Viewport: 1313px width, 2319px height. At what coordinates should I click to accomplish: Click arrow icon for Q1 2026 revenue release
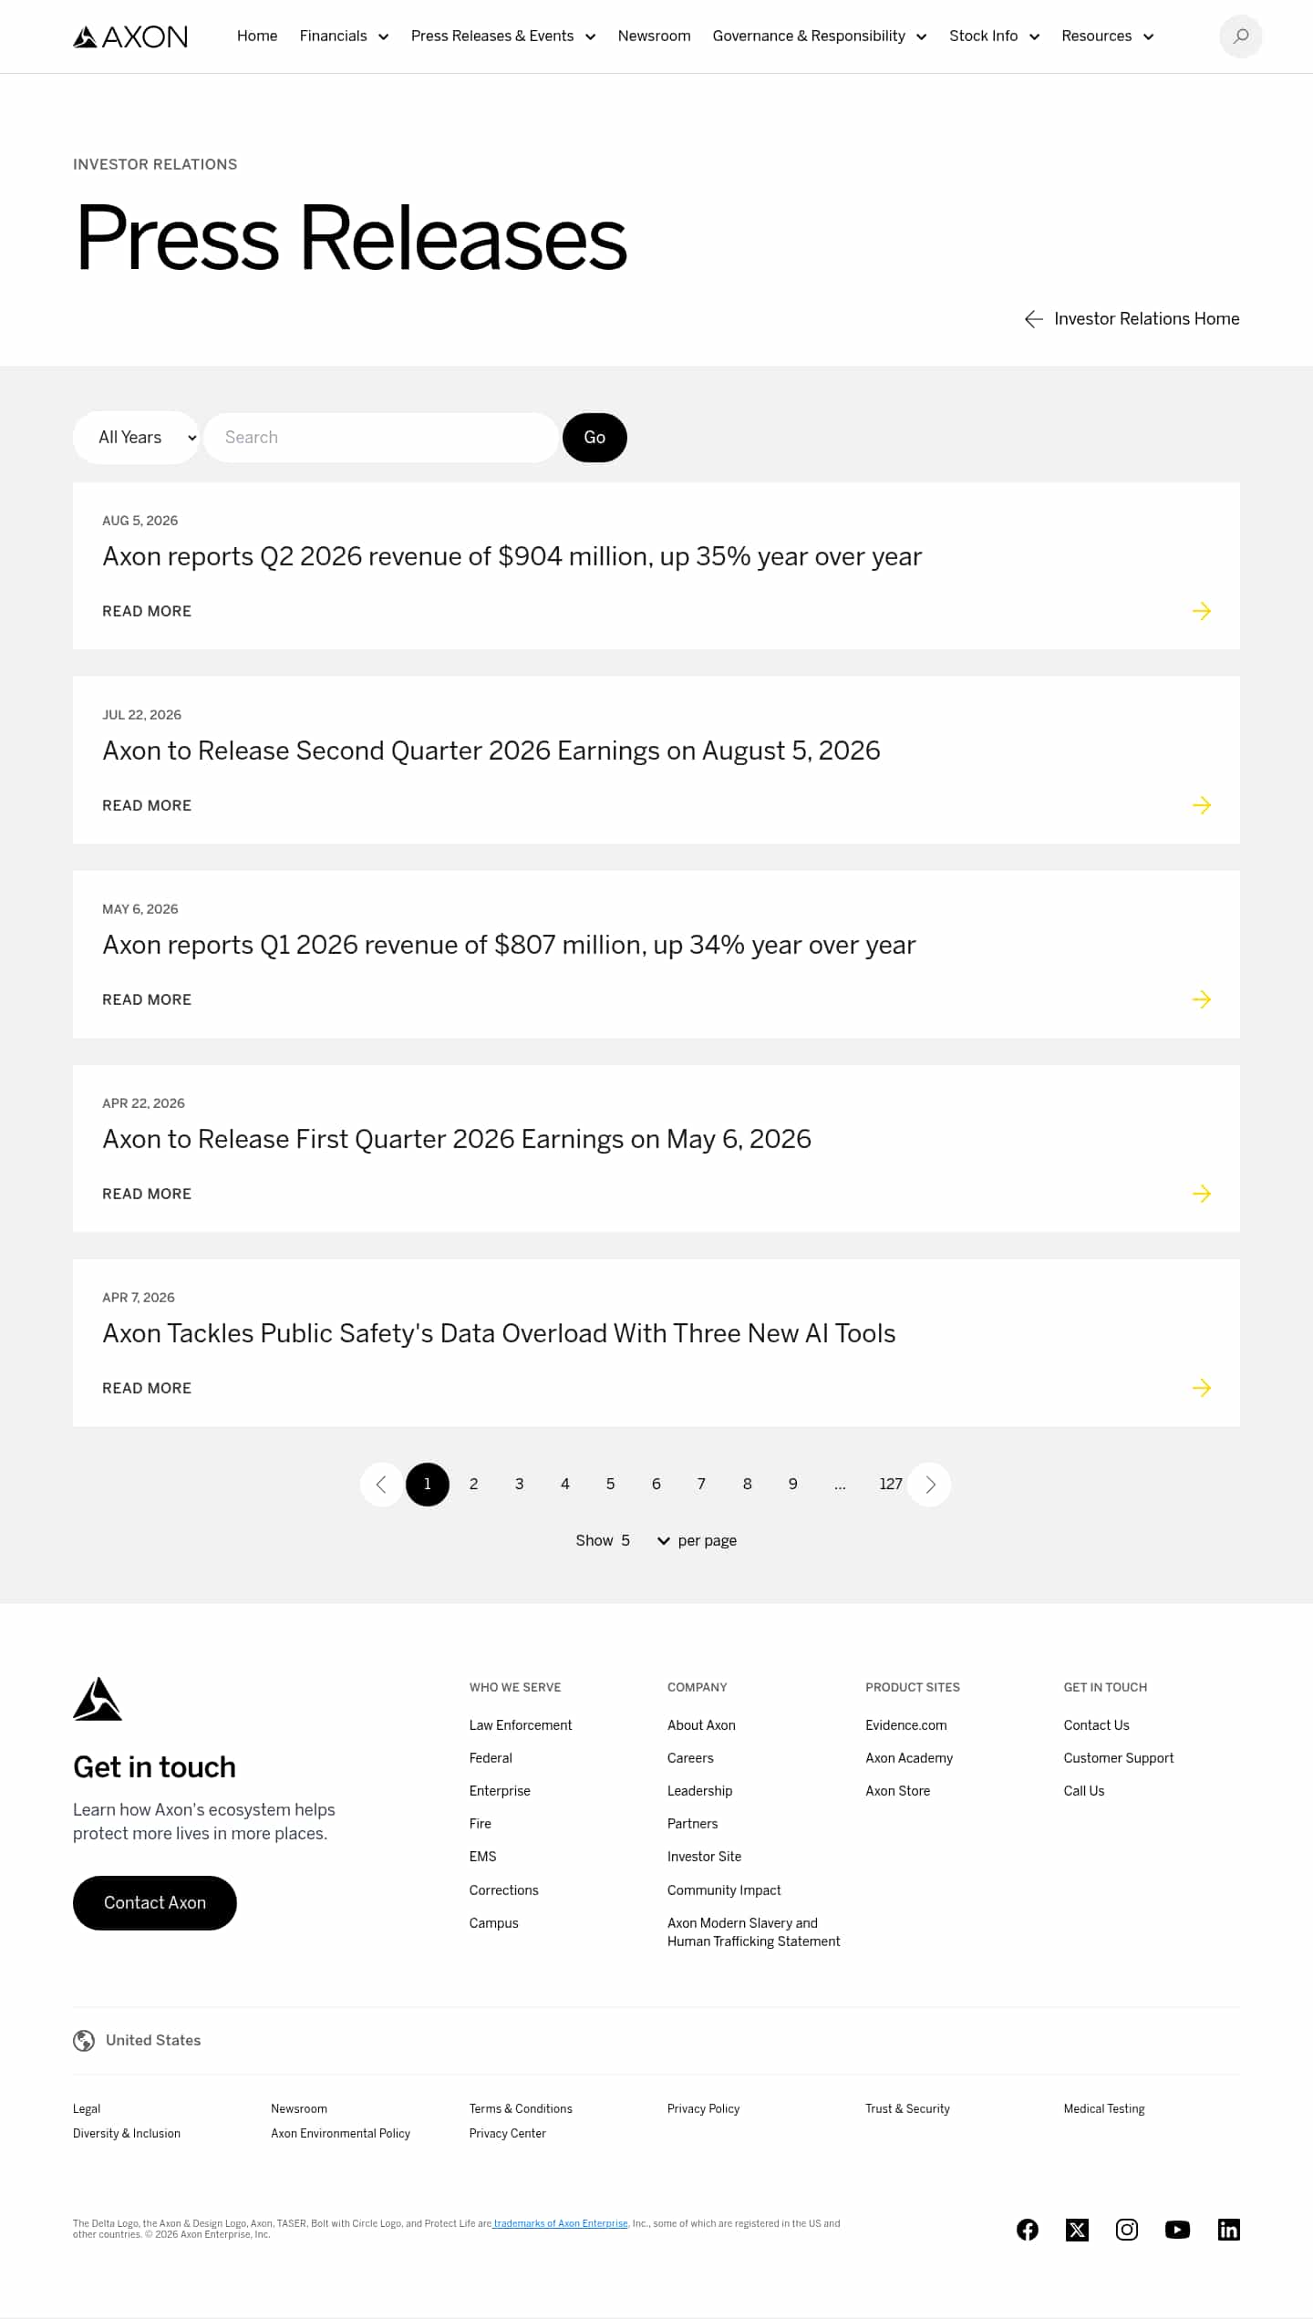[1202, 999]
